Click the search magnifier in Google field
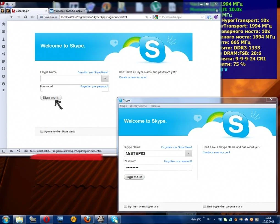The image size is (280, 224). click(x=202, y=17)
